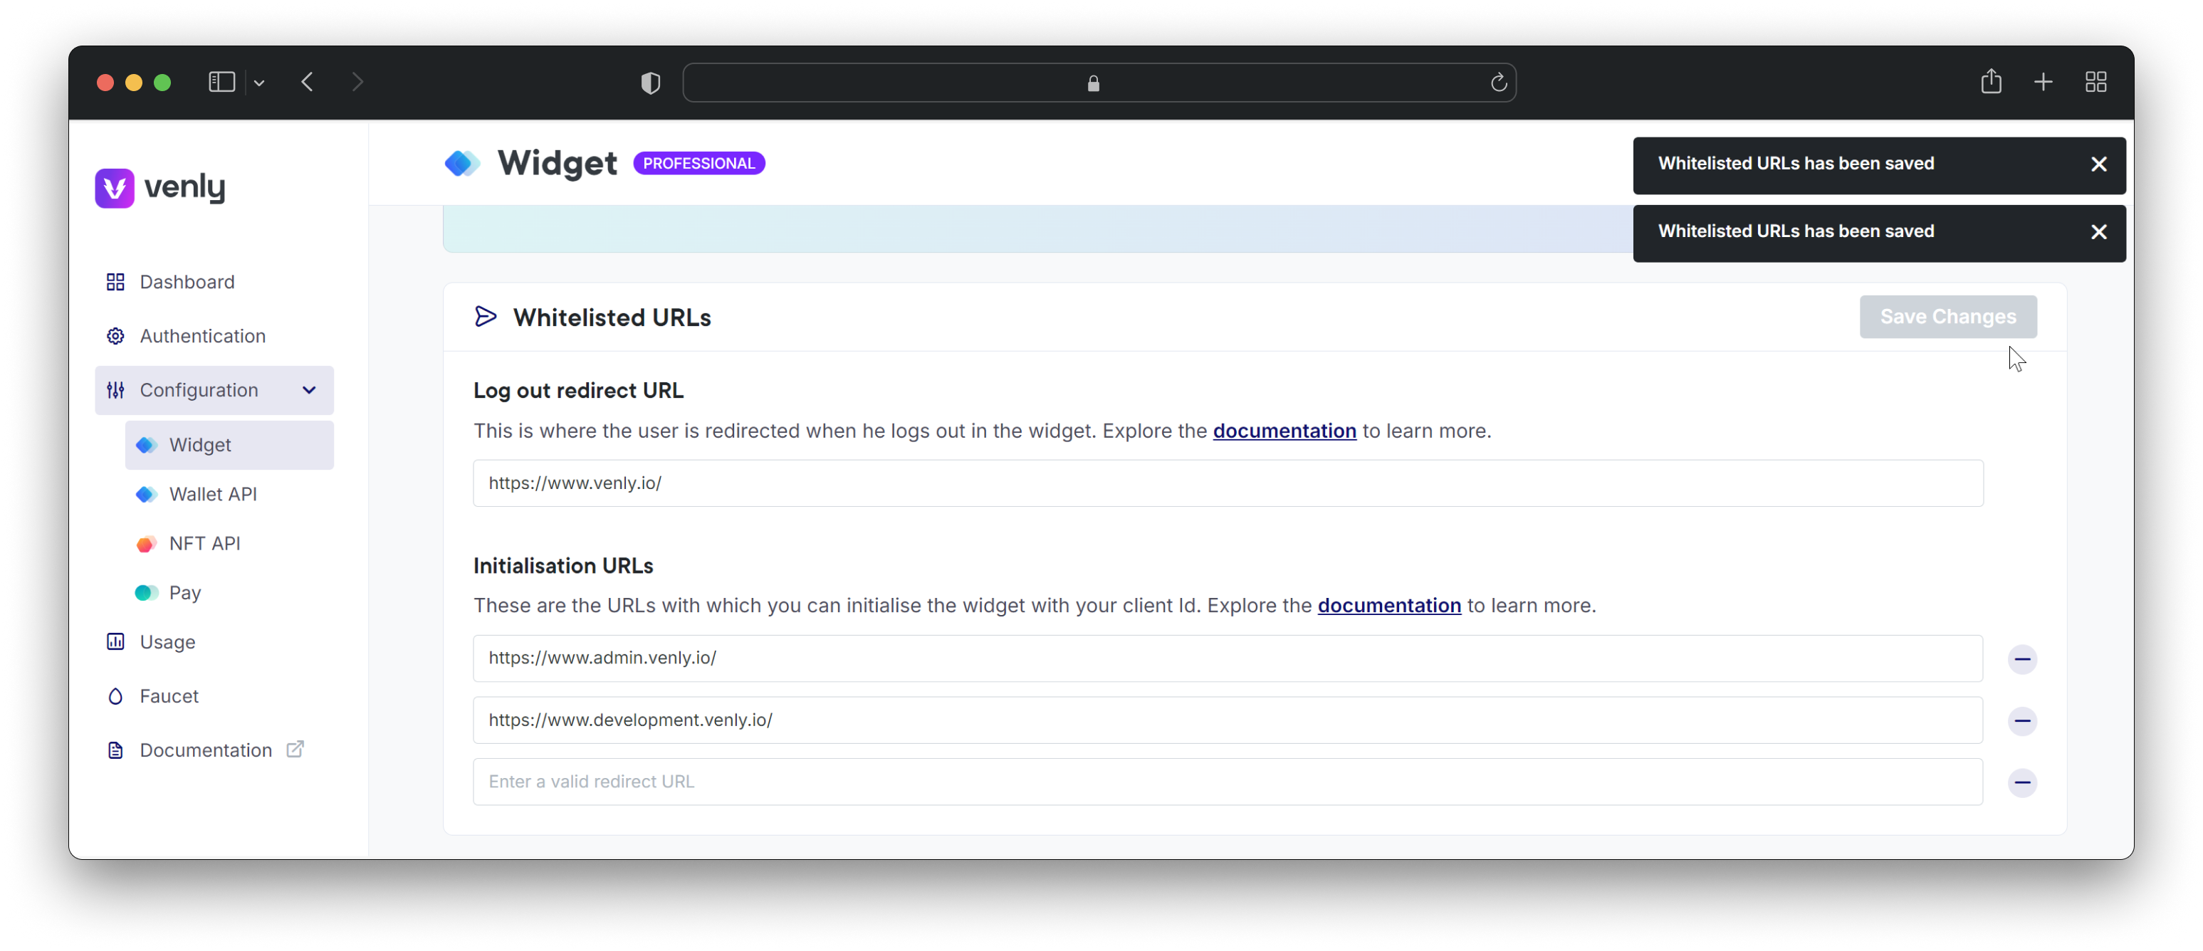The image size is (2203, 951).
Task: Remove the empty initialisation URL field
Action: tap(2021, 781)
